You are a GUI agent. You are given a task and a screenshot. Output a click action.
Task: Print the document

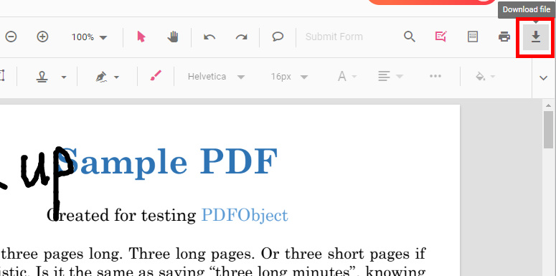point(504,37)
